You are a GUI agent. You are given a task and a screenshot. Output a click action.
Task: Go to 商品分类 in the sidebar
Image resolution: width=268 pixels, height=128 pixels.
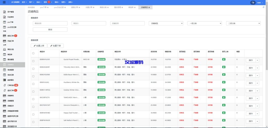(10, 49)
